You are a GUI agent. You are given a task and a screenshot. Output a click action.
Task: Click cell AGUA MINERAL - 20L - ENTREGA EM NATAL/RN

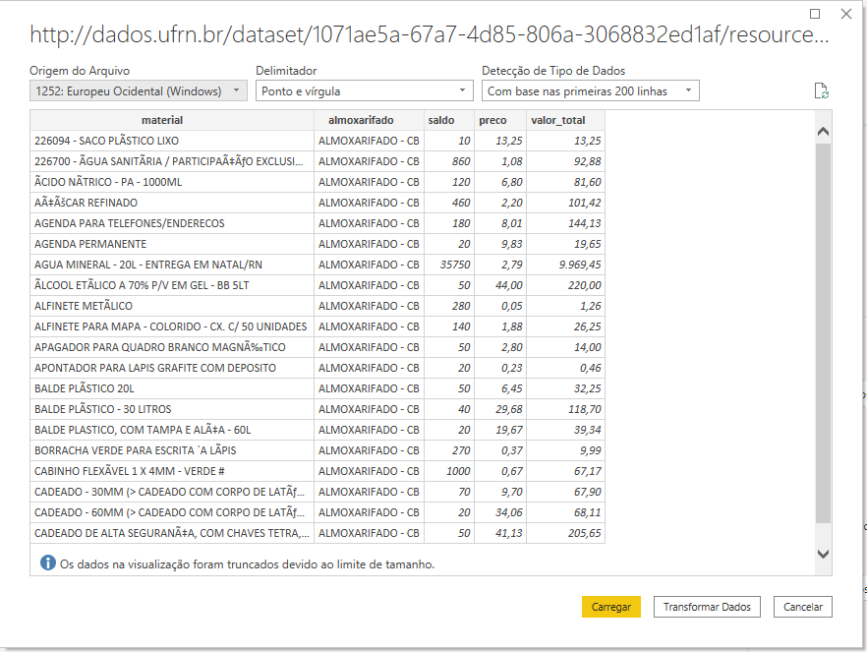click(172, 265)
